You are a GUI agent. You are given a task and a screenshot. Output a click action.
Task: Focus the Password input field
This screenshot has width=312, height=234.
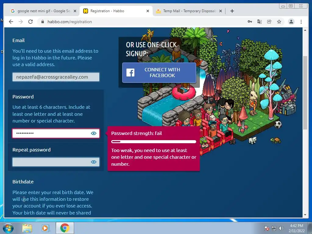click(x=56, y=133)
